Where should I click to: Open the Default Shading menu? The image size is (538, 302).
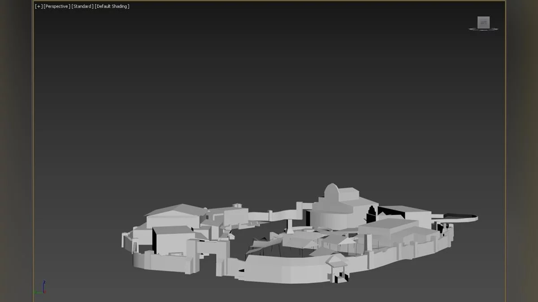112,6
